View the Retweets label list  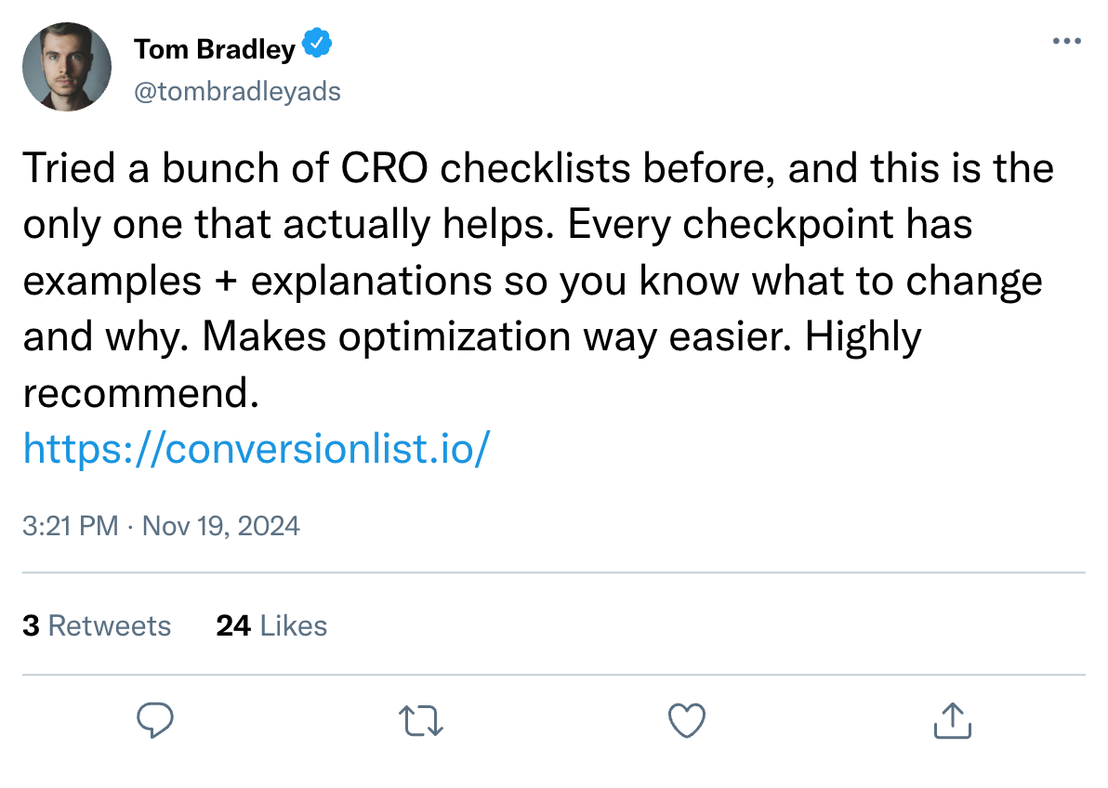(109, 625)
